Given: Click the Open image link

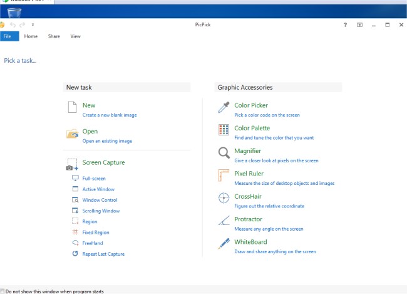Looking at the screenshot, I should (x=90, y=131).
